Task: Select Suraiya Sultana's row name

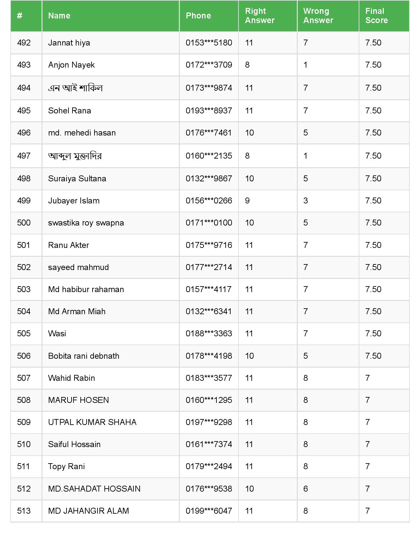Action: click(77, 179)
